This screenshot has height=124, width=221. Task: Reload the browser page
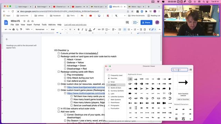tap(13, 11)
